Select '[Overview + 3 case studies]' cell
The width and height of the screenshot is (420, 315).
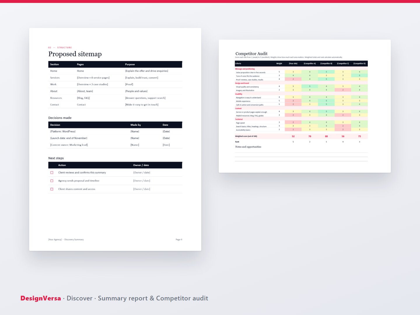(x=92, y=84)
